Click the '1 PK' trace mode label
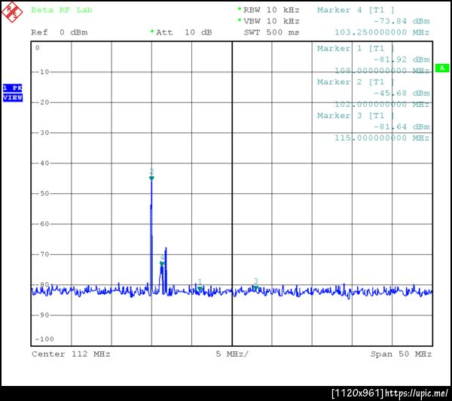 pos(13,87)
